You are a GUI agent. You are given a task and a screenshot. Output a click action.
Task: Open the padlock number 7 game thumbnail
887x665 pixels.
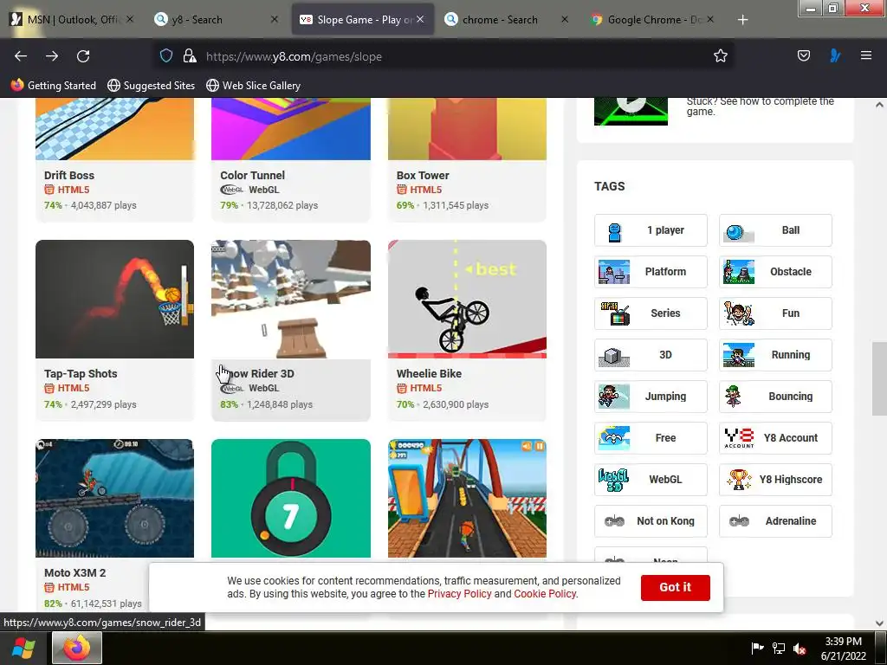pyautogui.click(x=291, y=498)
